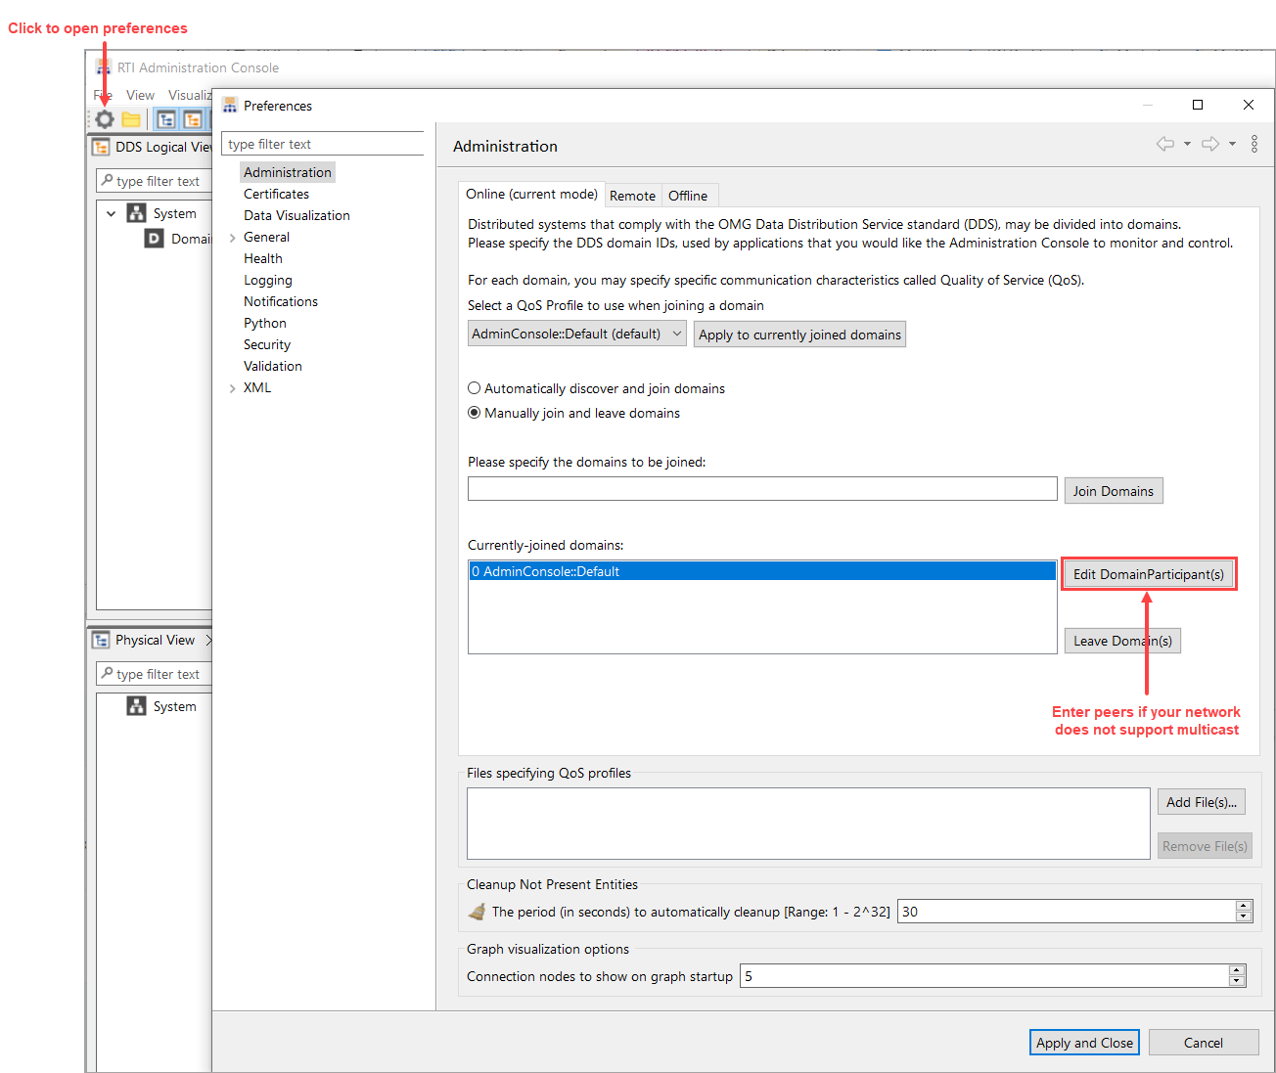Screen dimensions: 1276x1073
Task: Decrease cleanup period with down spinner
Action: (x=1243, y=917)
